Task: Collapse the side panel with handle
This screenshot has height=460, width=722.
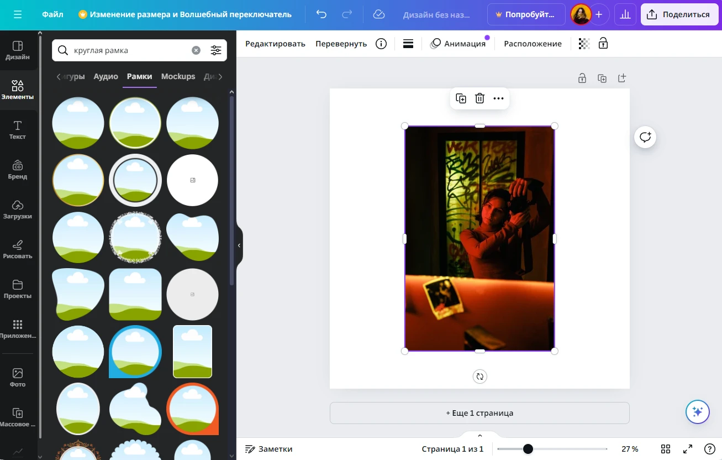Action: [239, 245]
